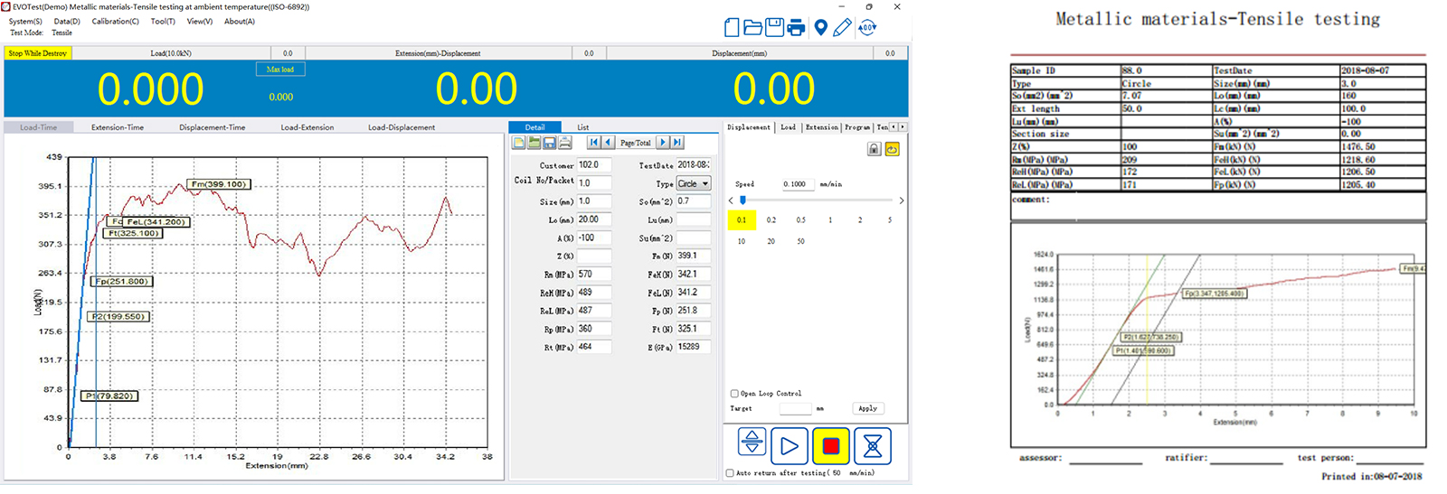The height and width of the screenshot is (494, 1447).
Task: Go to last record page icon
Action: 677,143
